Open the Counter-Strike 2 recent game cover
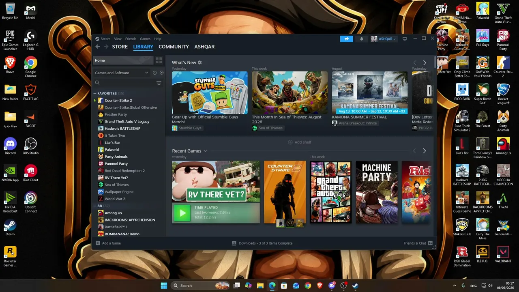519x292 pixels. point(285,192)
